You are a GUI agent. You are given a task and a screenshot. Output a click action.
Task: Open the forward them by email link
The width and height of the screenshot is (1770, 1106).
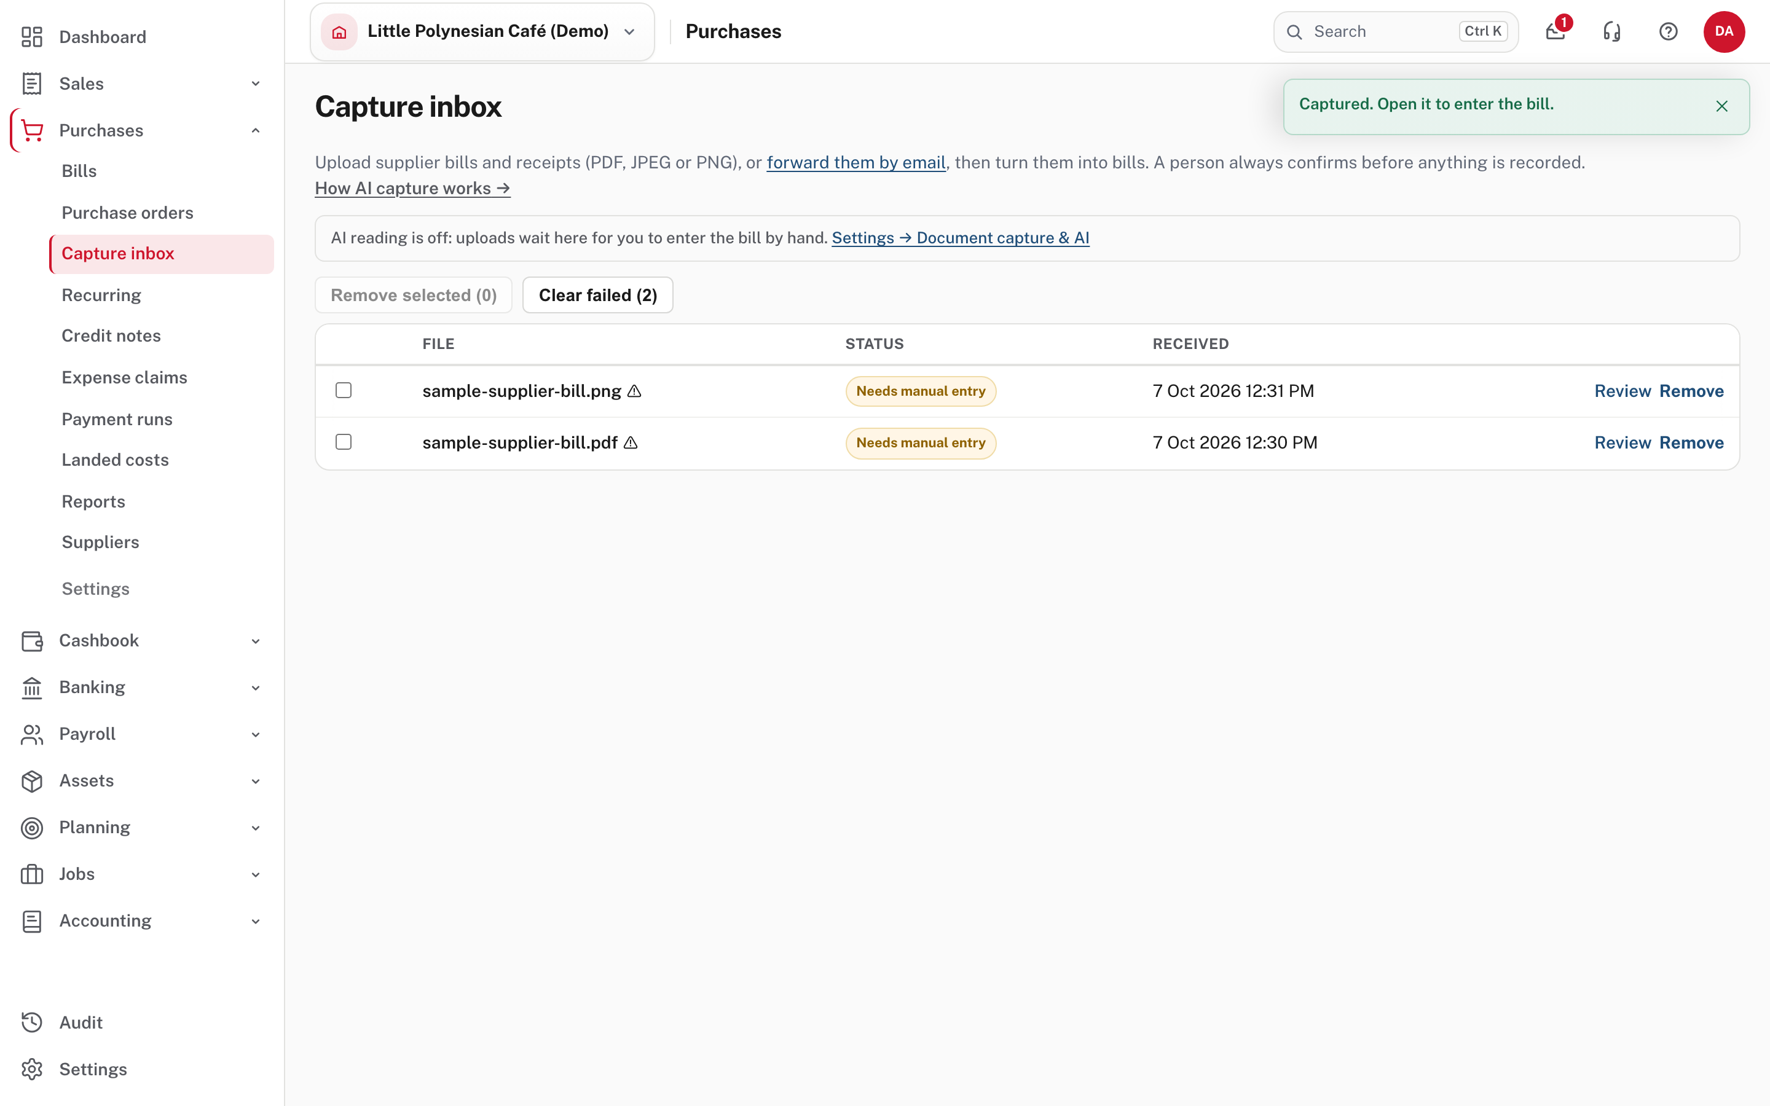[x=855, y=162]
